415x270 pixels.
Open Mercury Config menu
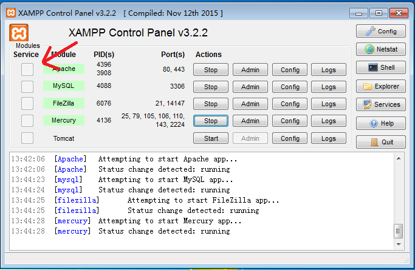tap(290, 121)
